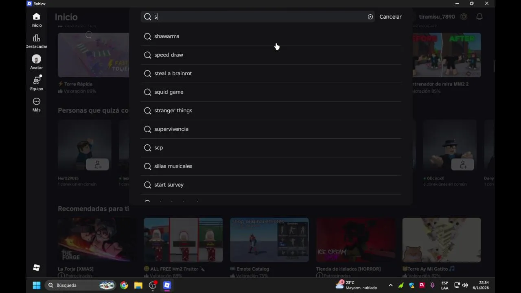Select the shawarma suggestion
The width and height of the screenshot is (521, 293).
click(x=271, y=36)
